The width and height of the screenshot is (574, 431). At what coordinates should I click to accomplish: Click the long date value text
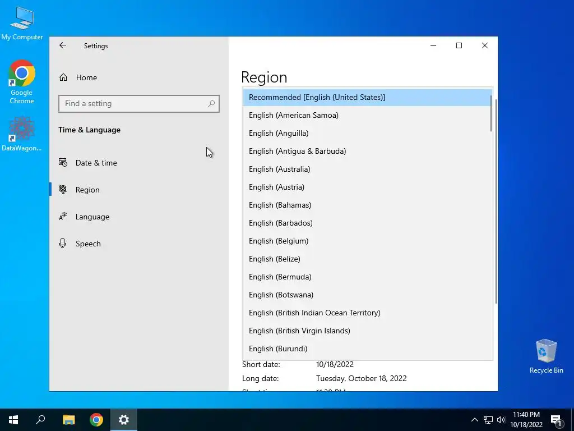tap(362, 379)
